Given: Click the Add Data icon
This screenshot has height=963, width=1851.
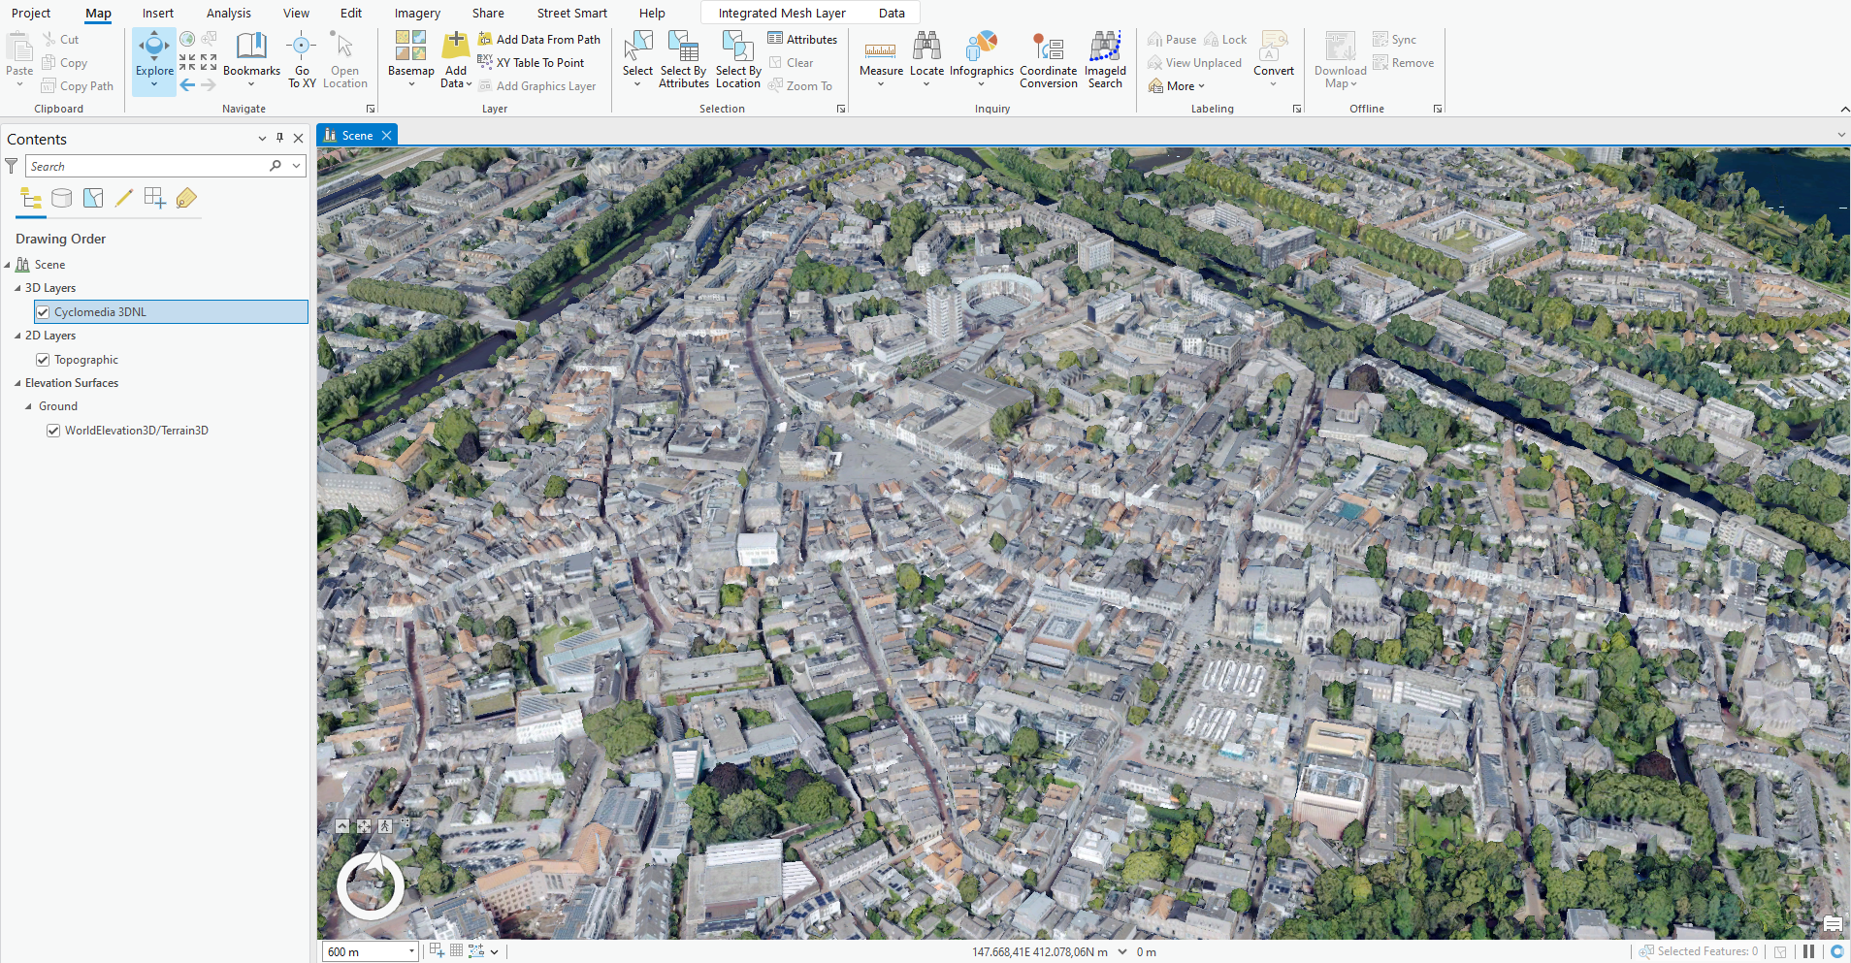Looking at the screenshot, I should coord(455,47).
